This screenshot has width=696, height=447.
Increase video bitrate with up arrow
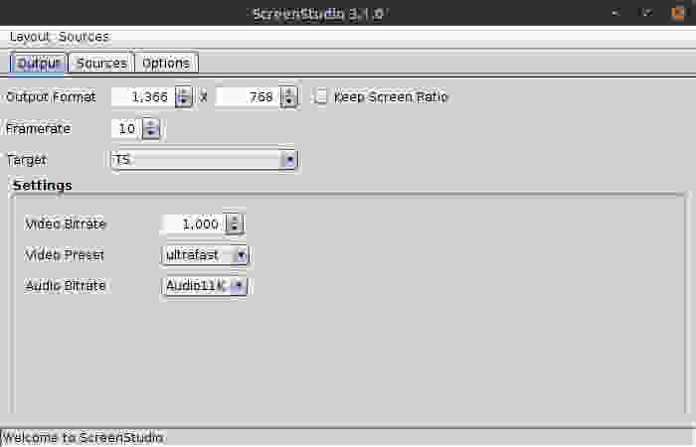(234, 220)
